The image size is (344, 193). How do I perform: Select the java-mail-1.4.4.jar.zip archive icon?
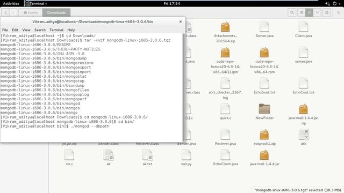303,109
